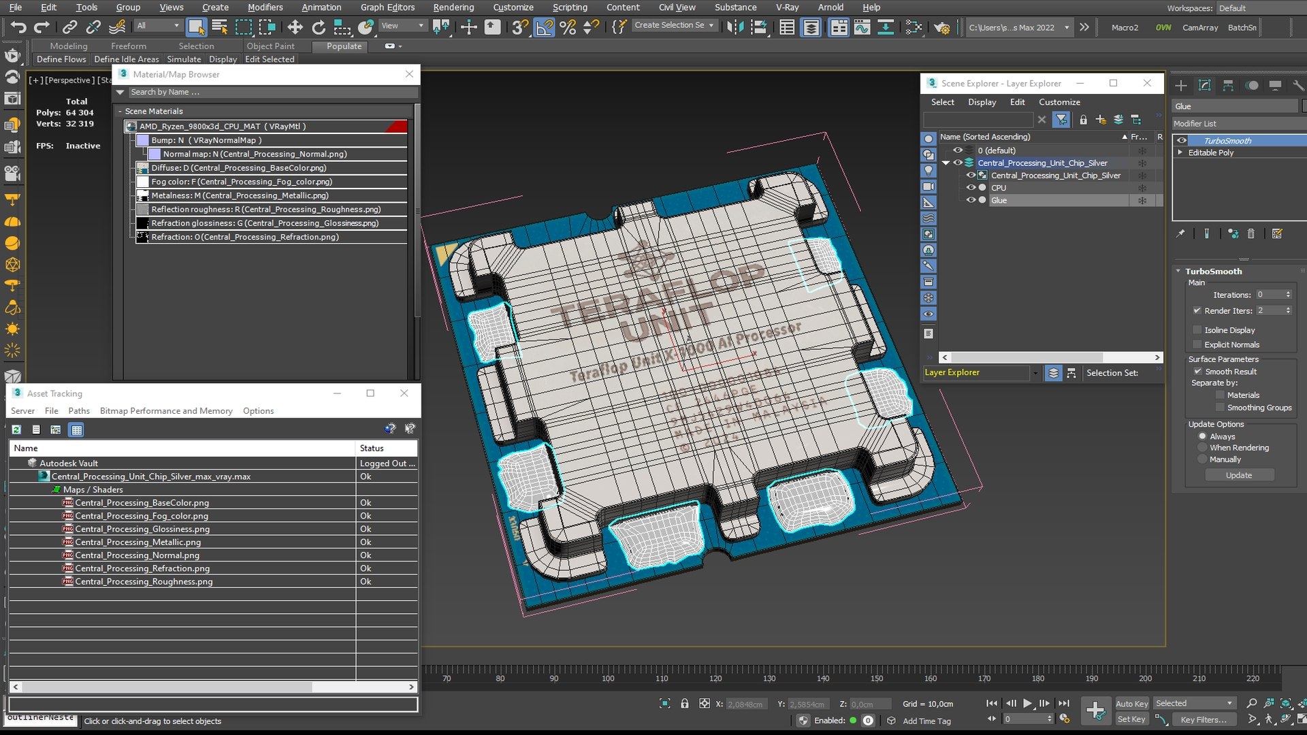
Task: Collapse the Scene Materials group
Action: click(120, 111)
